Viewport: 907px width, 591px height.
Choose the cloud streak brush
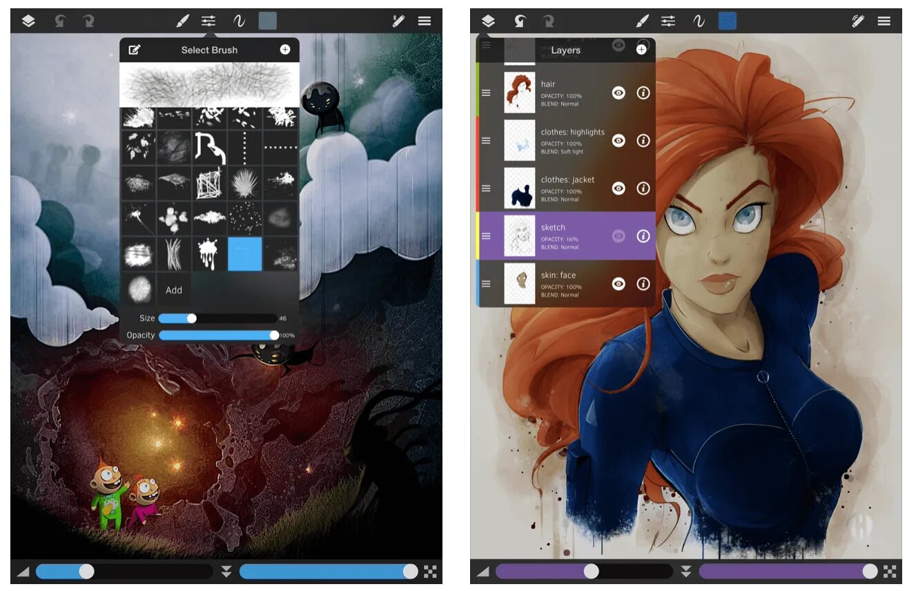coord(209,218)
